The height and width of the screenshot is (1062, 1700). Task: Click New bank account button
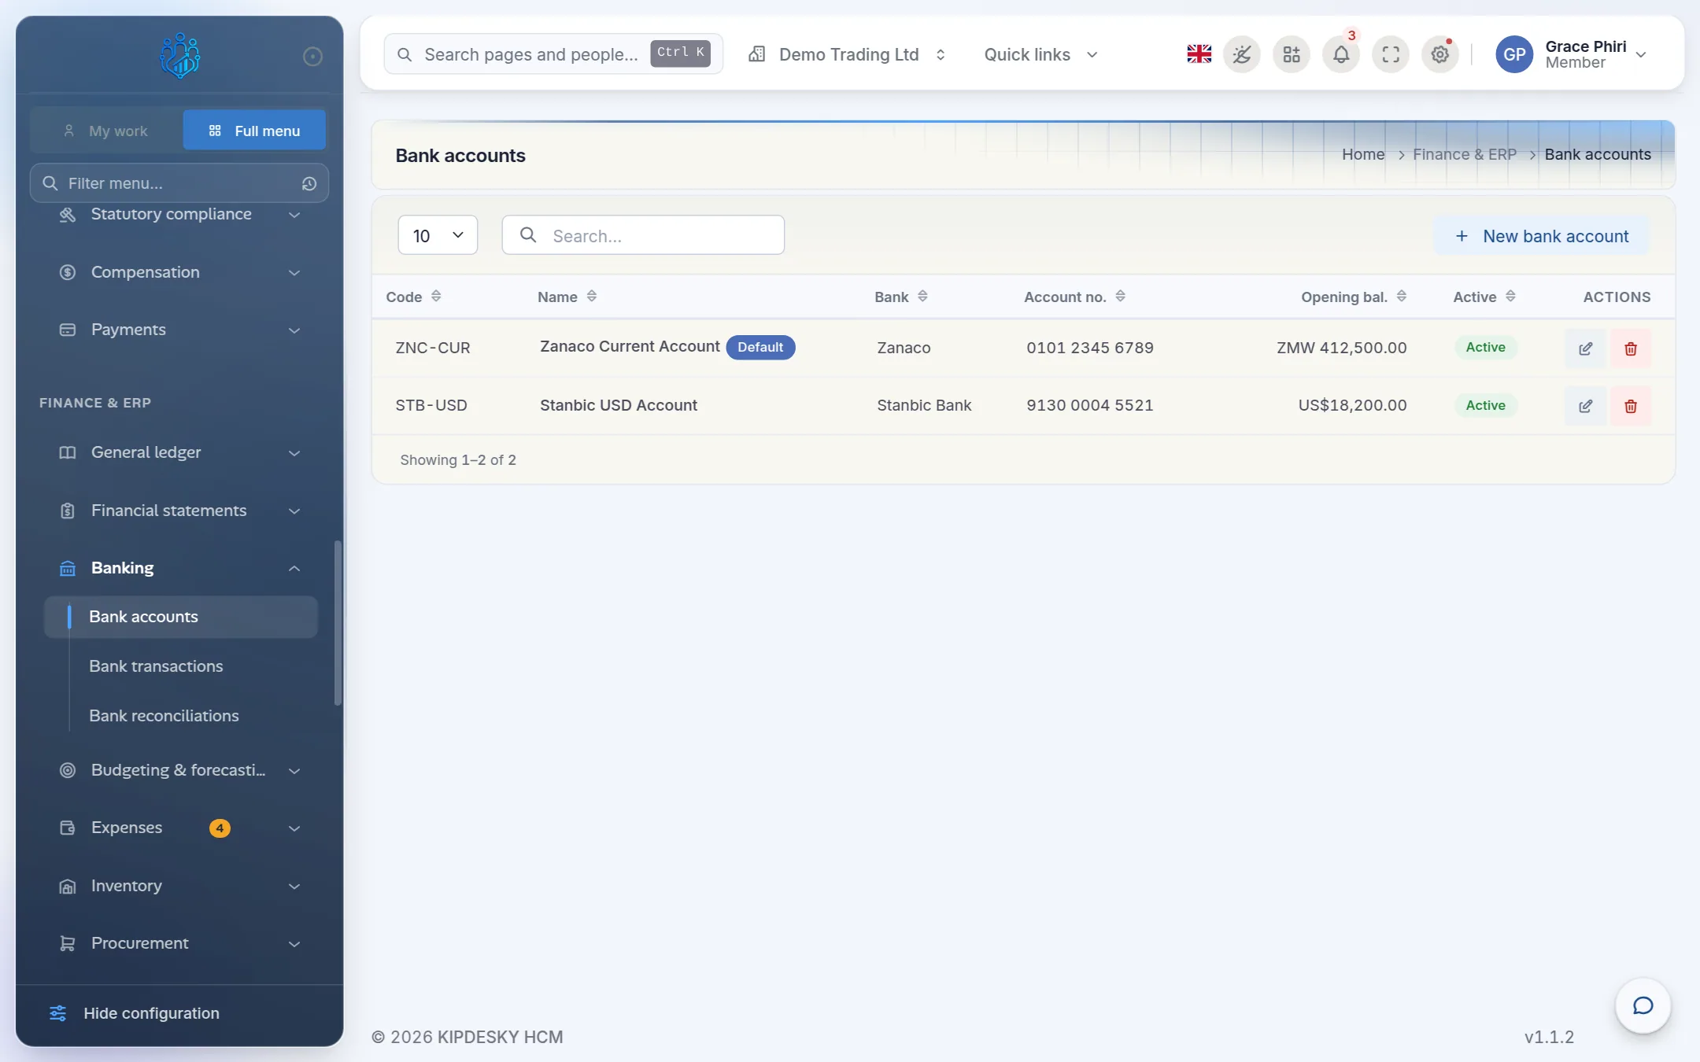(1541, 236)
